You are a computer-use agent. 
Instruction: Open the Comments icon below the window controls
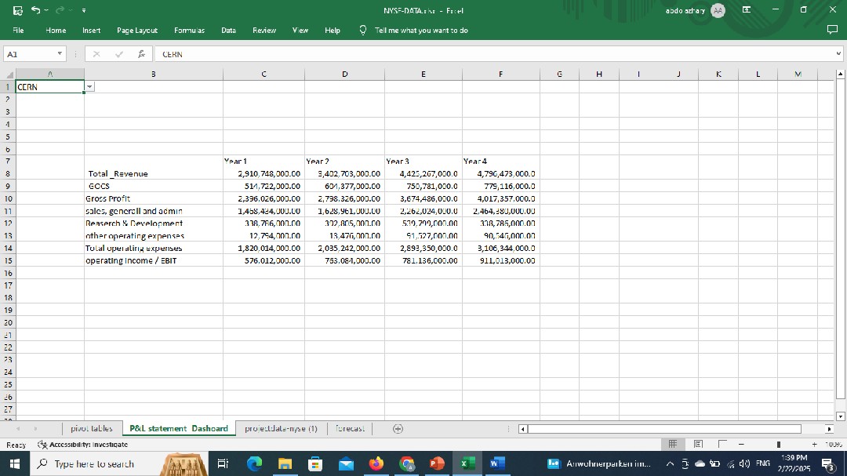(x=832, y=31)
